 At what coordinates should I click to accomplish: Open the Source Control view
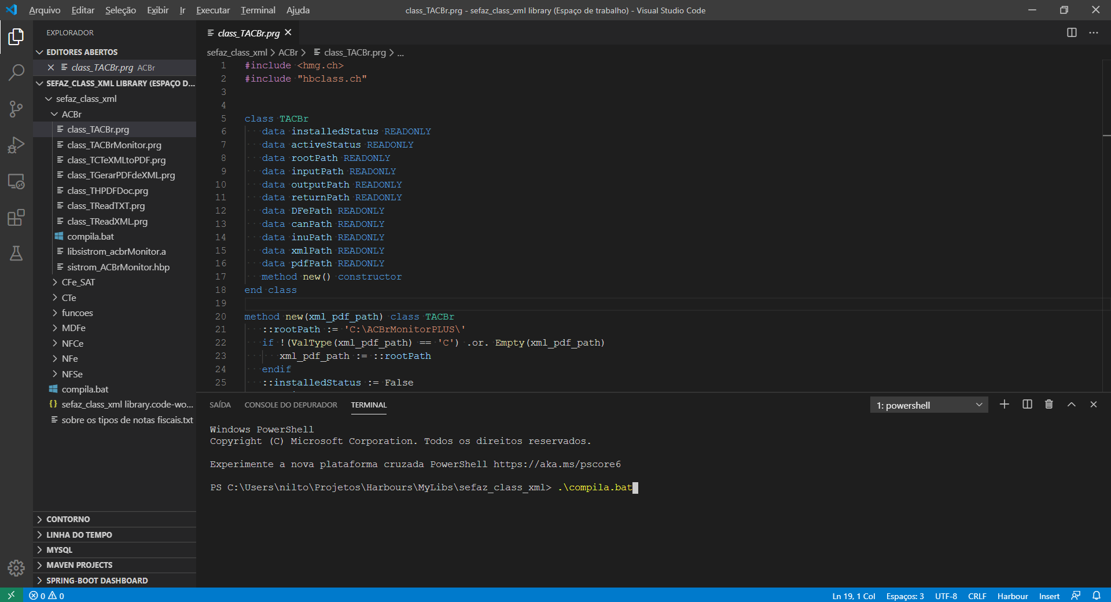click(16, 109)
